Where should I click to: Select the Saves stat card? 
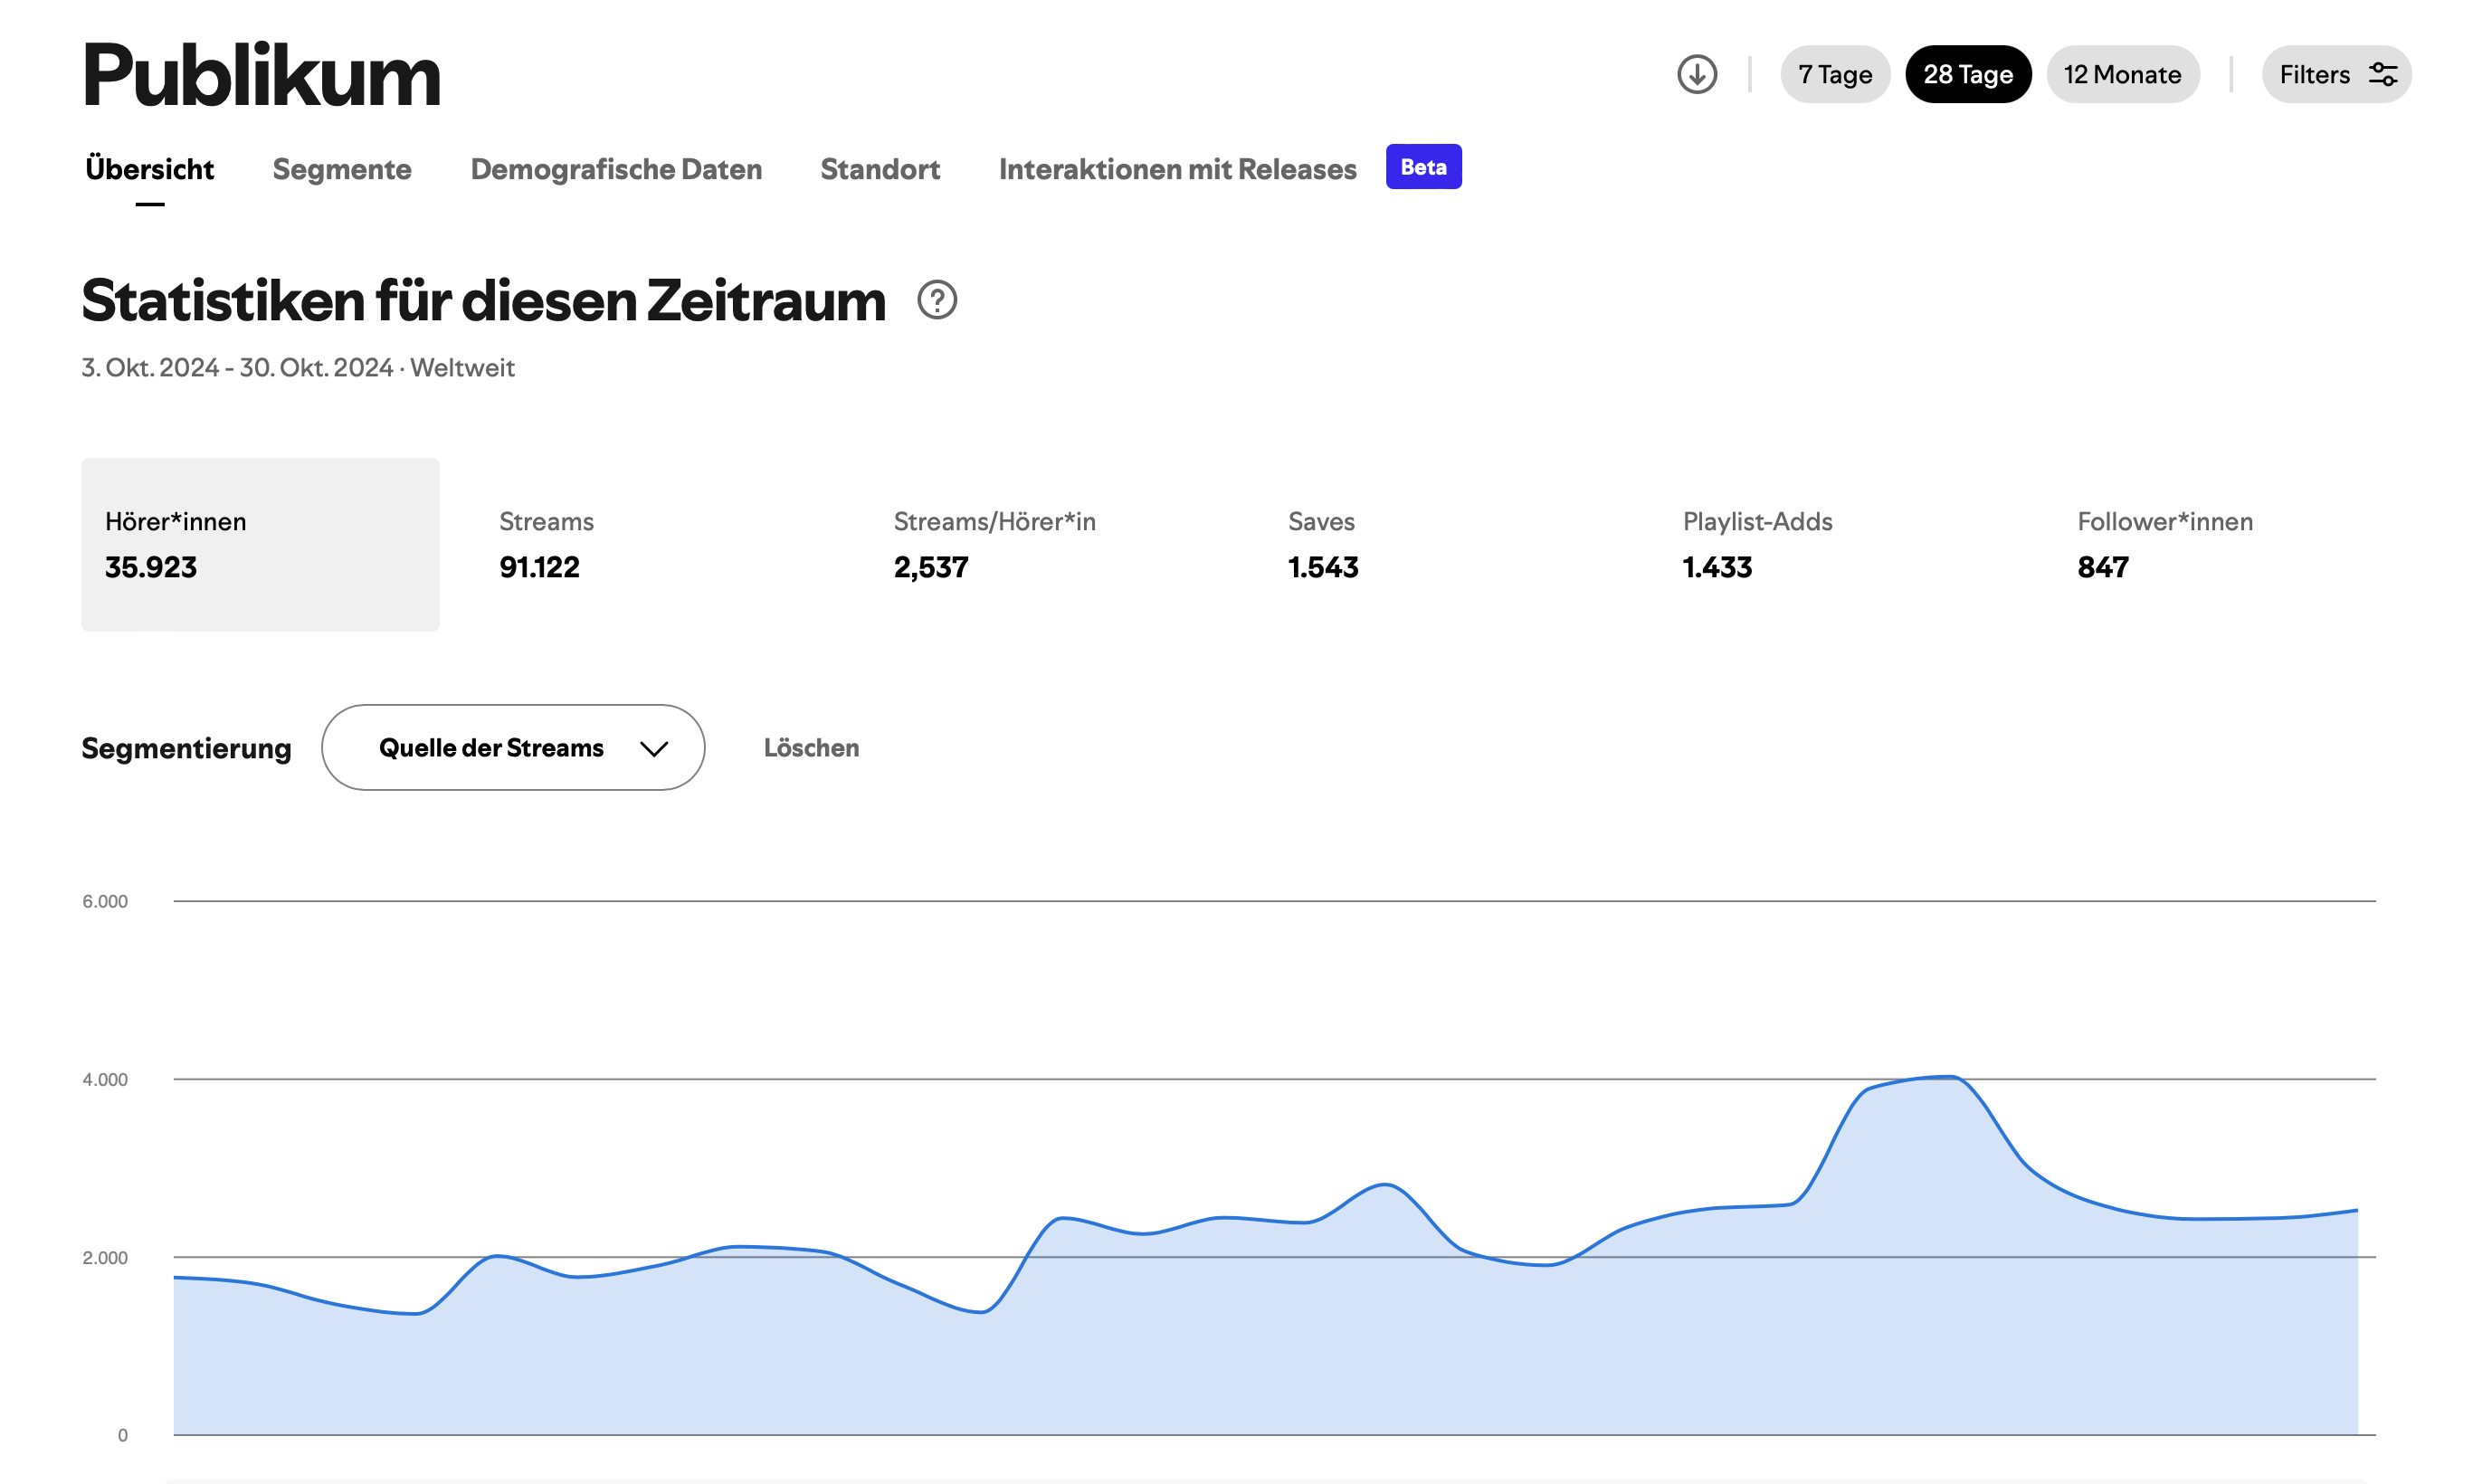1322,545
